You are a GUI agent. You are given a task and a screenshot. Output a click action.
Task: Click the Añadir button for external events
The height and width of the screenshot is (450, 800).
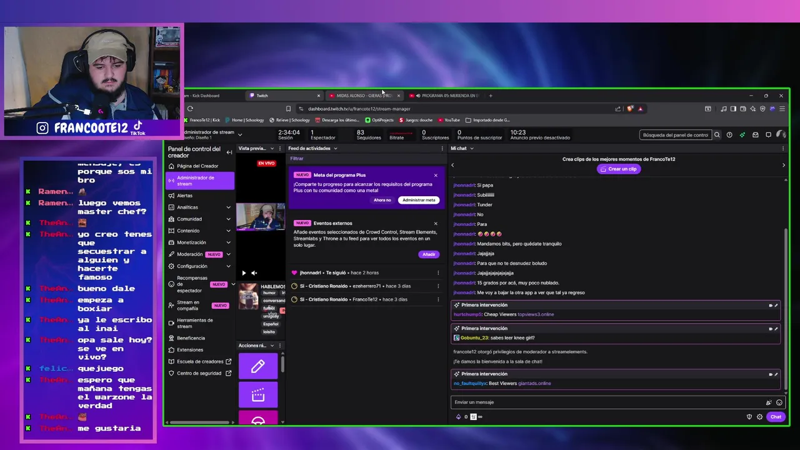[429, 254]
